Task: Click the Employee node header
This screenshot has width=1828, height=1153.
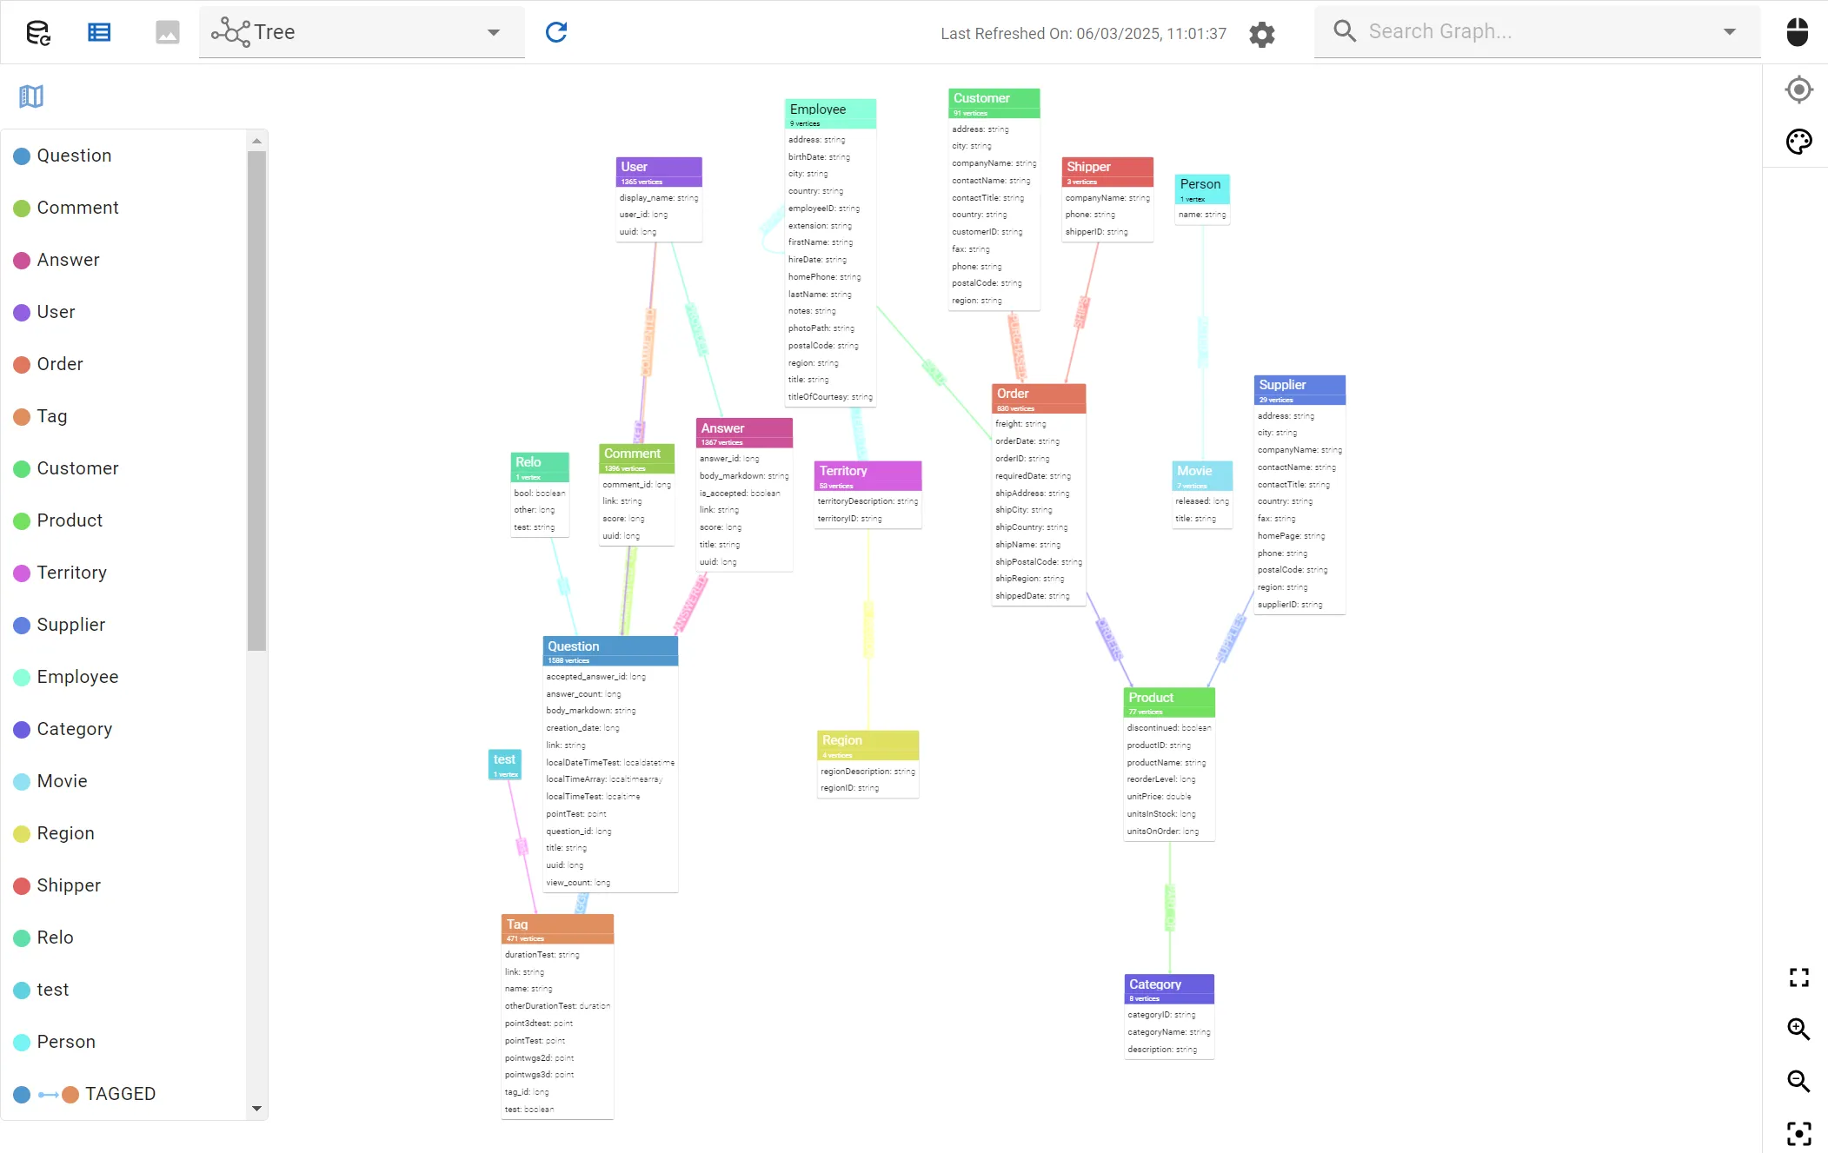Action: coord(830,114)
